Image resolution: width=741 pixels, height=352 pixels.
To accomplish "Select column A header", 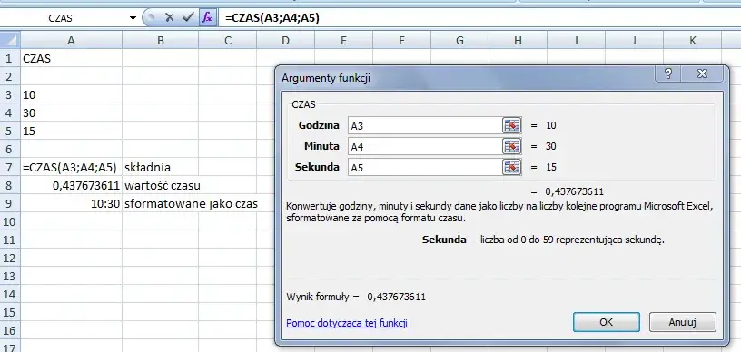I will 71,41.
